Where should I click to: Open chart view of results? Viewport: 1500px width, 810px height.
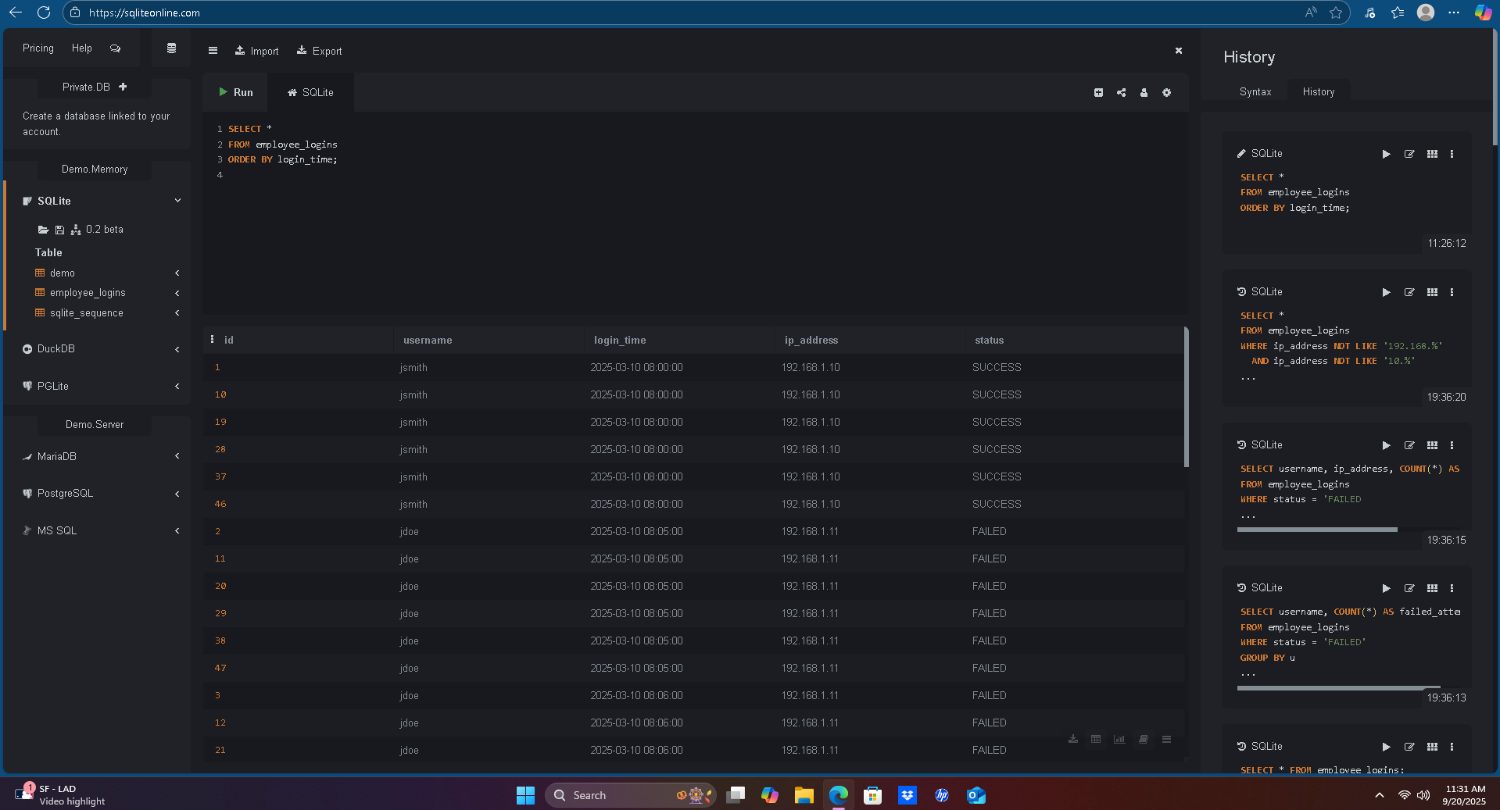click(x=1119, y=739)
